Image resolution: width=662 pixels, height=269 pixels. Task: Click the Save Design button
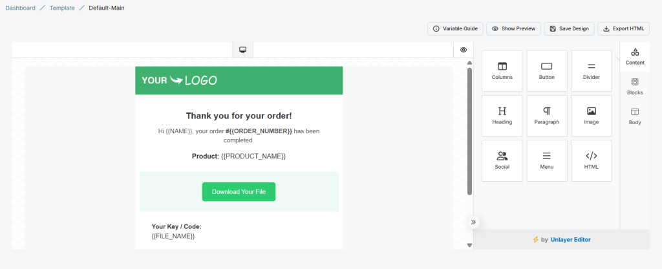(569, 28)
